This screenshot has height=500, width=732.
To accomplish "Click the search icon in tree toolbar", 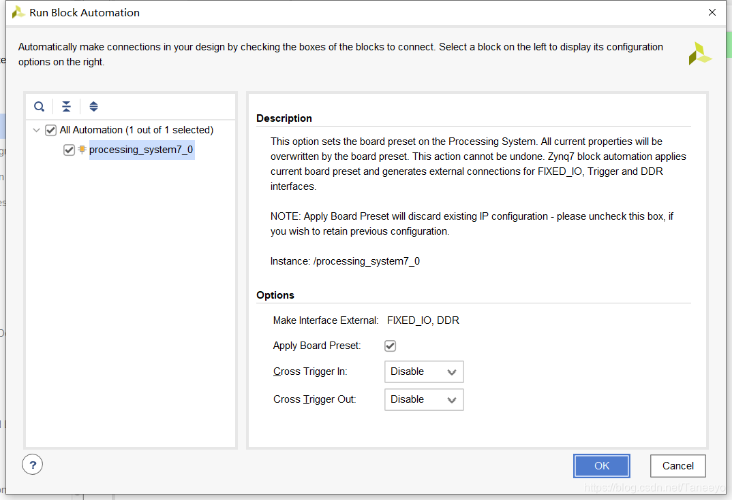I will (40, 107).
